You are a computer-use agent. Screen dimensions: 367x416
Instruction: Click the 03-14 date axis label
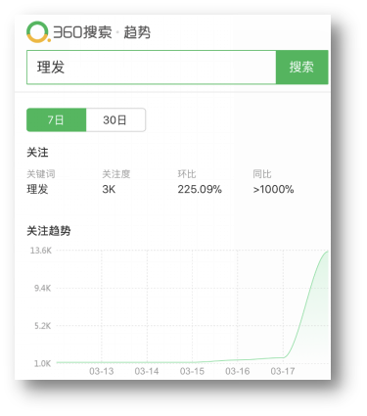147,371
